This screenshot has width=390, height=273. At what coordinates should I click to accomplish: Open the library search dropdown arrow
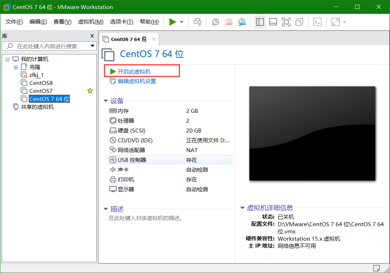[x=93, y=46]
